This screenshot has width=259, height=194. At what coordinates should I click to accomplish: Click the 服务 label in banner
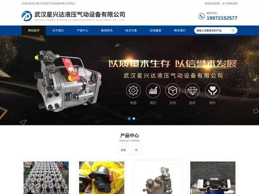(x=212, y=103)
